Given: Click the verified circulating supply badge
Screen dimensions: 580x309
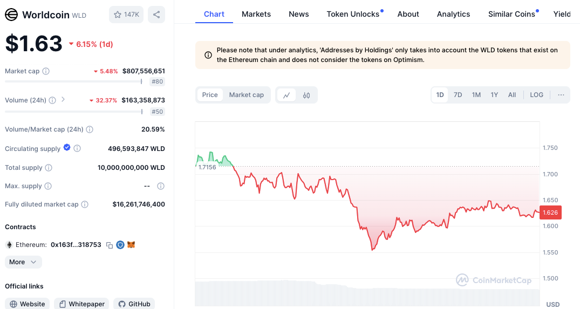Looking at the screenshot, I should click(67, 147).
